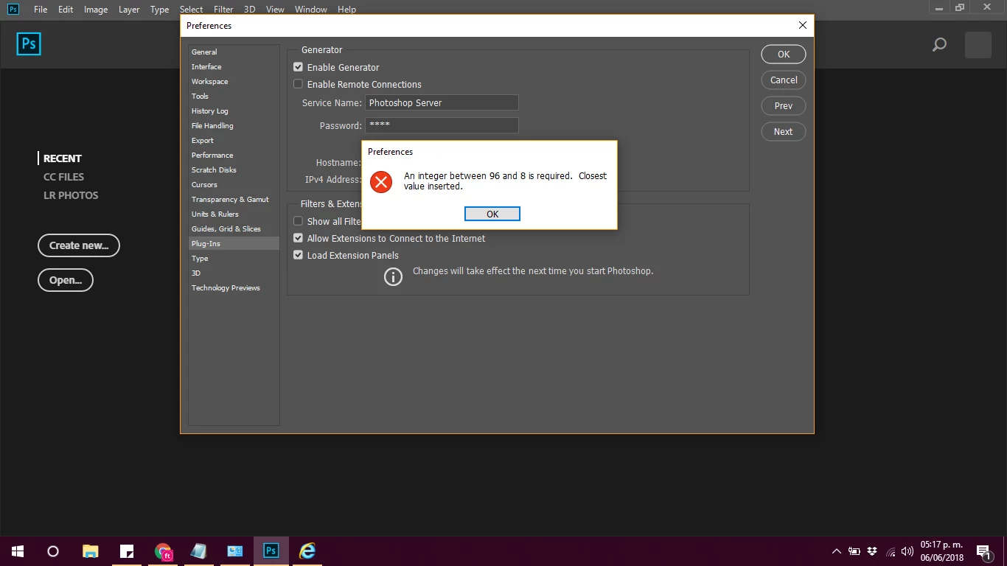This screenshot has height=566, width=1007.
Task: Switch to Photoshop taskbar icon
Action: pyautogui.click(x=271, y=551)
